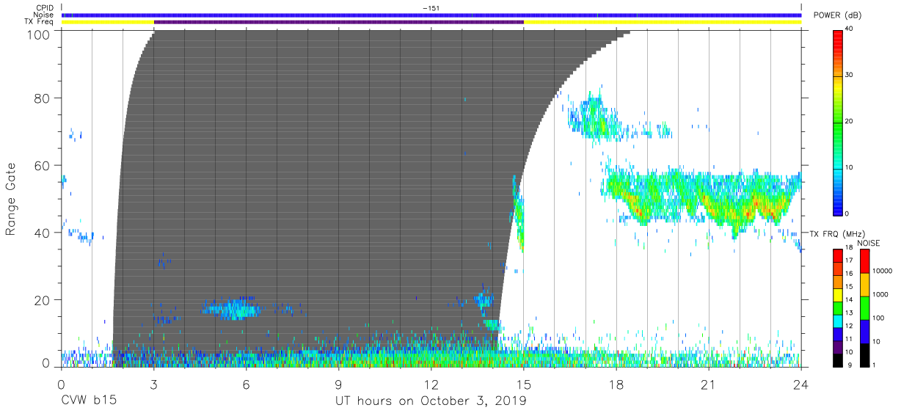
Task: Click the '18' UT hour axis tick
Action: tap(616, 384)
